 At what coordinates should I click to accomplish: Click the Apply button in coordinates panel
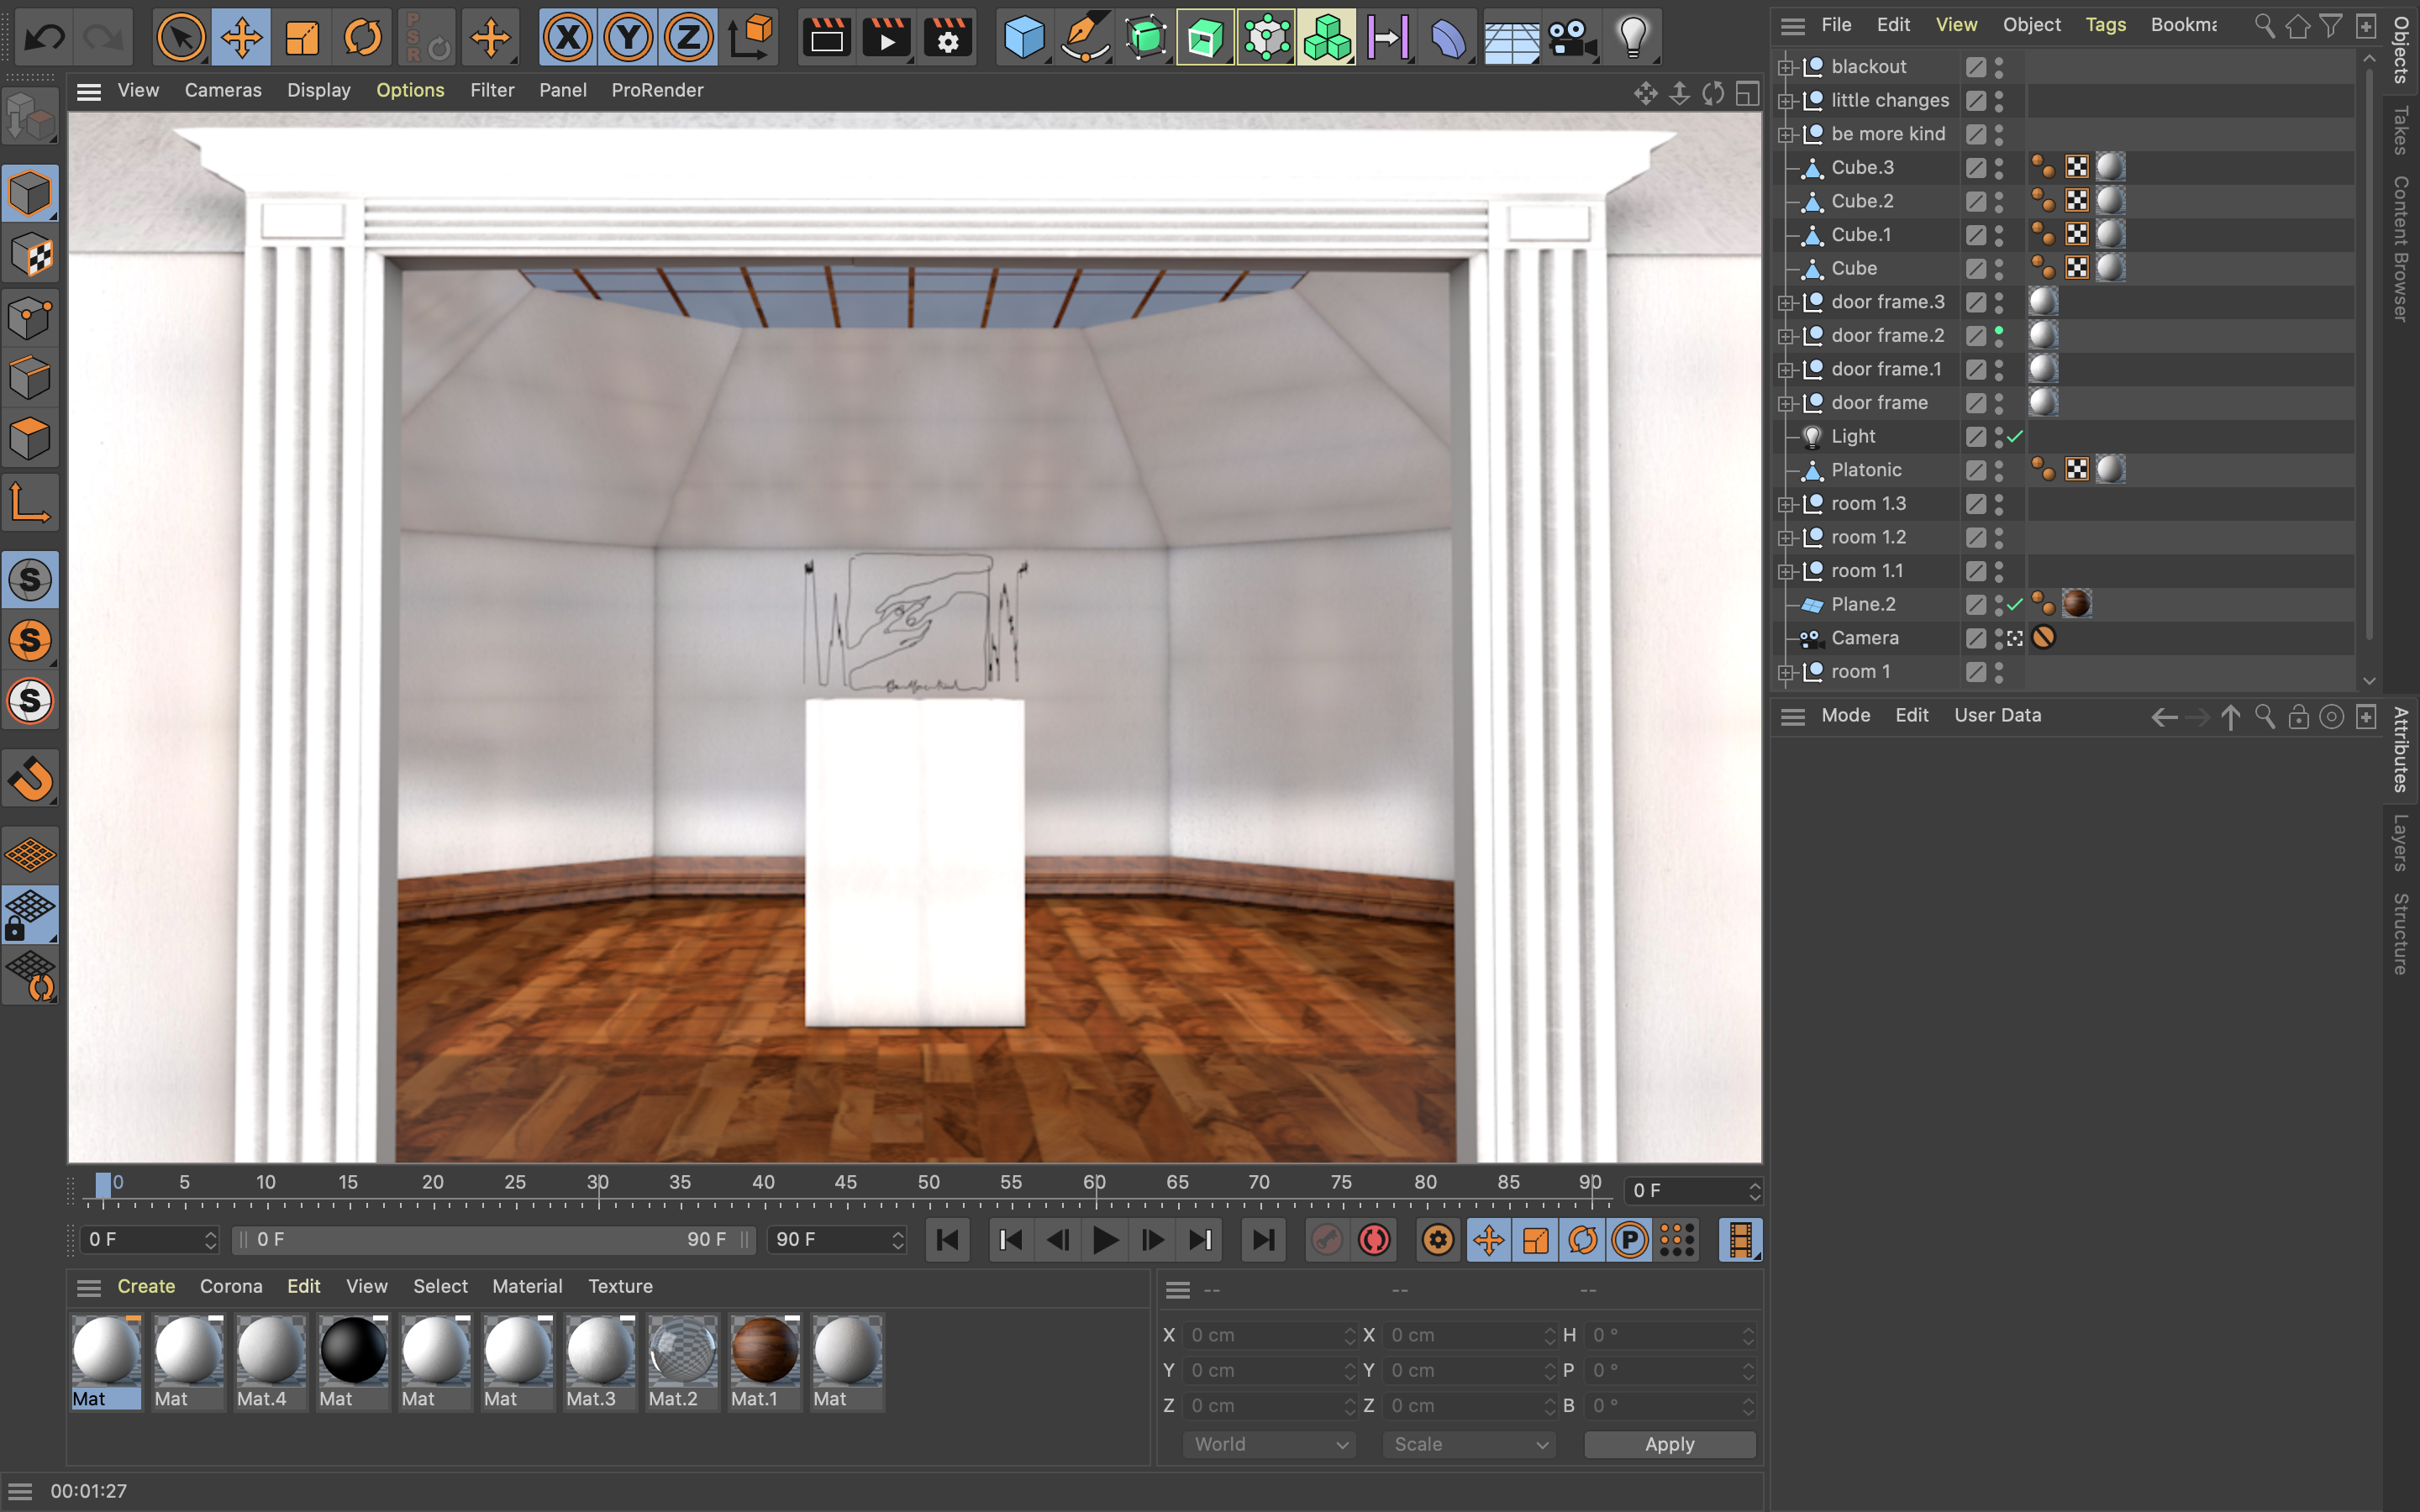(x=1669, y=1444)
